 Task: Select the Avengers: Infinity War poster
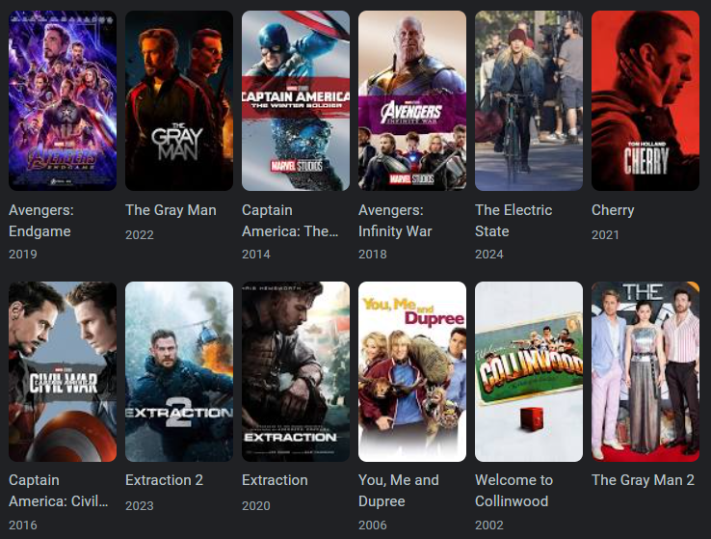click(412, 100)
